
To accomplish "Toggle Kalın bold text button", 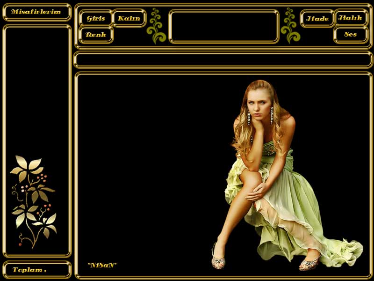I will coord(129,18).
